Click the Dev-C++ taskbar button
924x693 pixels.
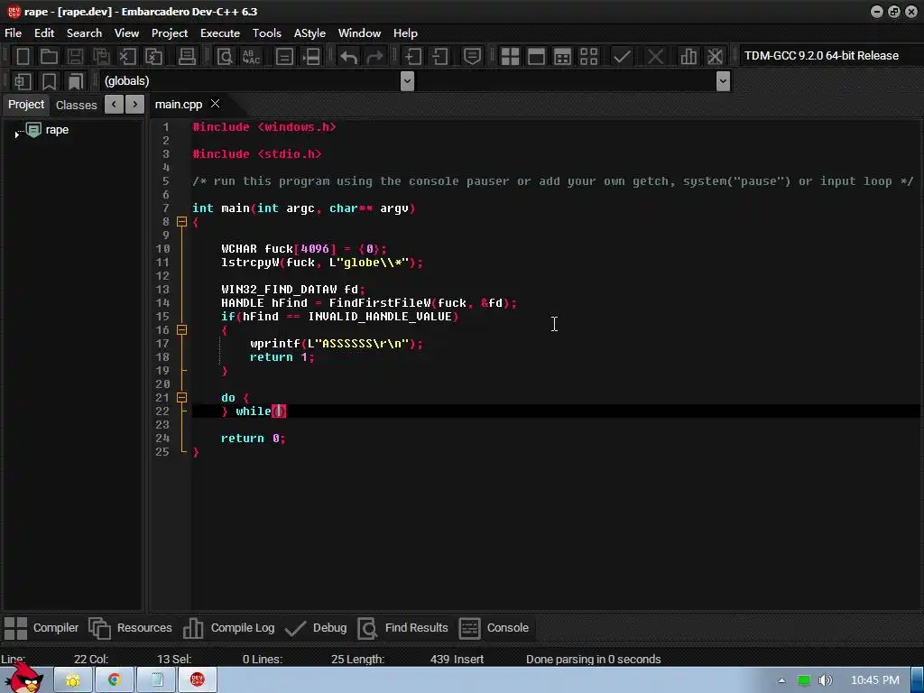[198, 680]
